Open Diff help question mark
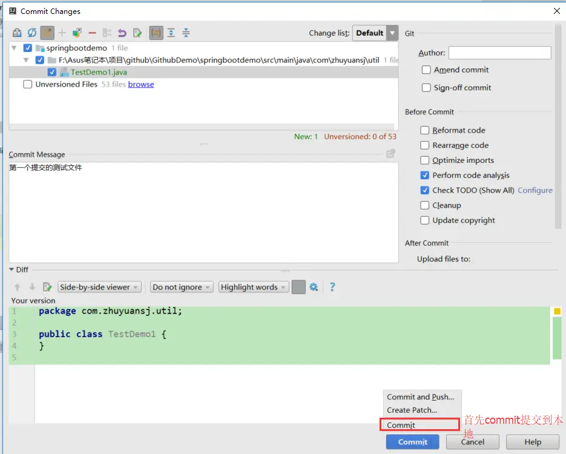The width and height of the screenshot is (566, 454). click(x=332, y=287)
